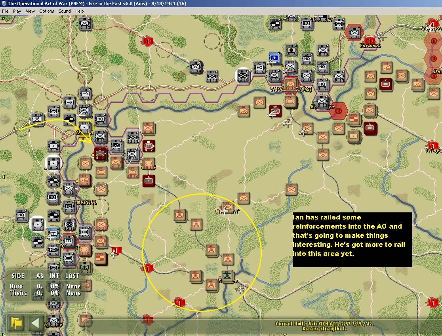Select the Soviet infantry unit 19-22
The height and width of the screenshot is (336, 442).
[x=101, y=225]
